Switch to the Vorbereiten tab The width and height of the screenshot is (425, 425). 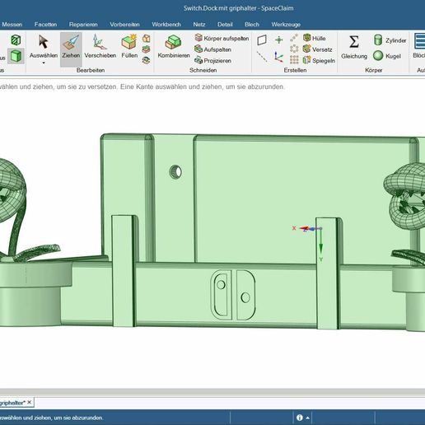[x=124, y=25]
